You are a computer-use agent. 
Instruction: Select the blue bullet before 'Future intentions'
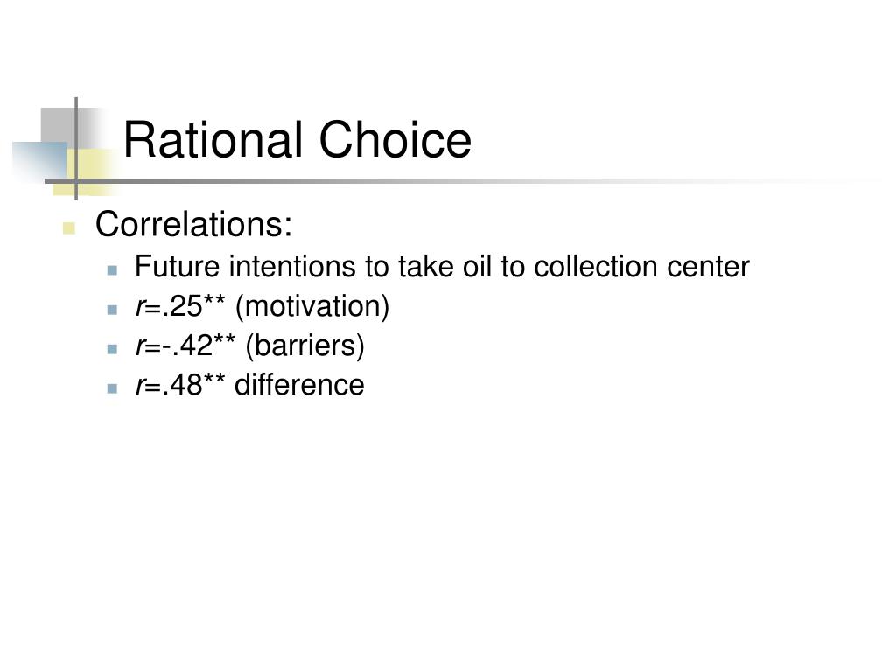click(x=113, y=270)
